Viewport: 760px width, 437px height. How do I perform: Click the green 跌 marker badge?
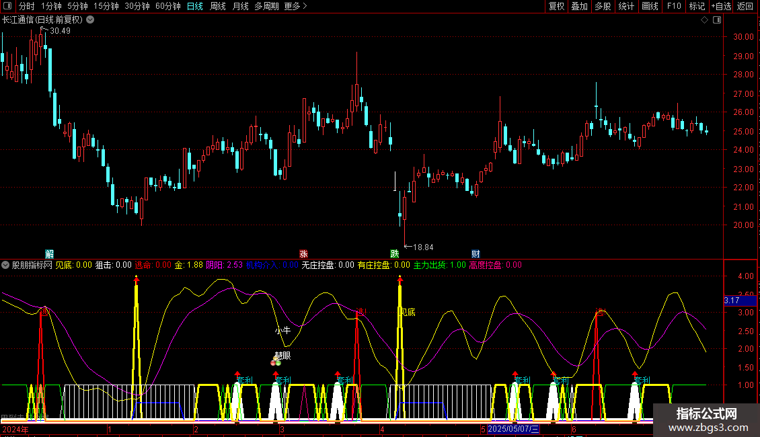(x=395, y=254)
